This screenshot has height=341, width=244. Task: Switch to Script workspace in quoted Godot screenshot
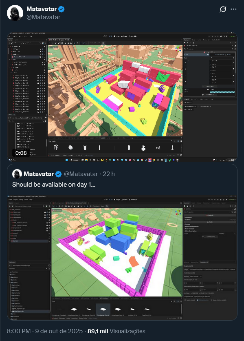117,199
